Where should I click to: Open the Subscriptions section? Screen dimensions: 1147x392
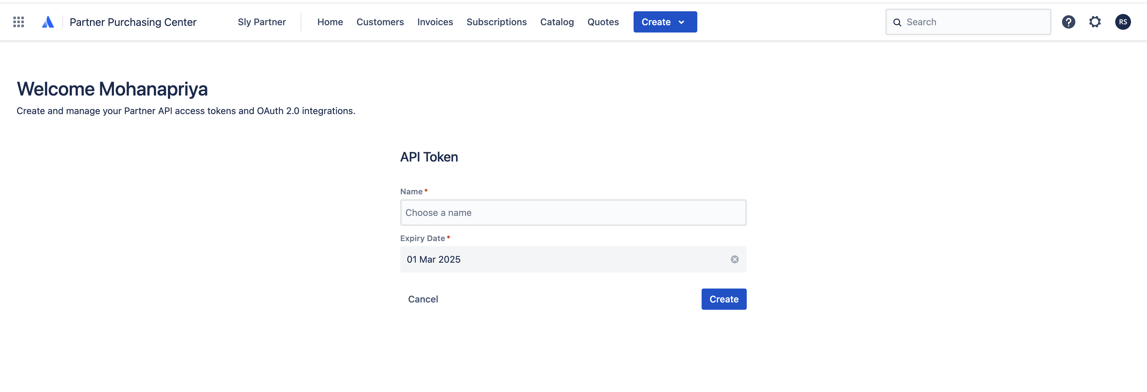point(496,22)
